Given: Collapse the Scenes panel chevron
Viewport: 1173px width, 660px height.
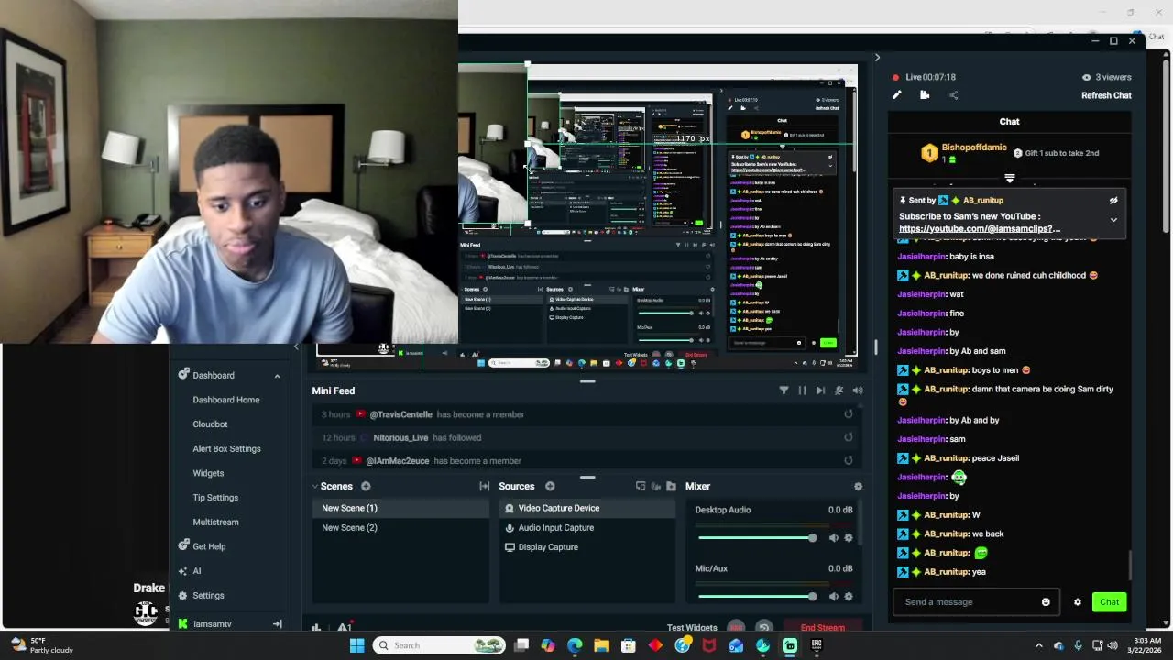Looking at the screenshot, I should pos(315,487).
